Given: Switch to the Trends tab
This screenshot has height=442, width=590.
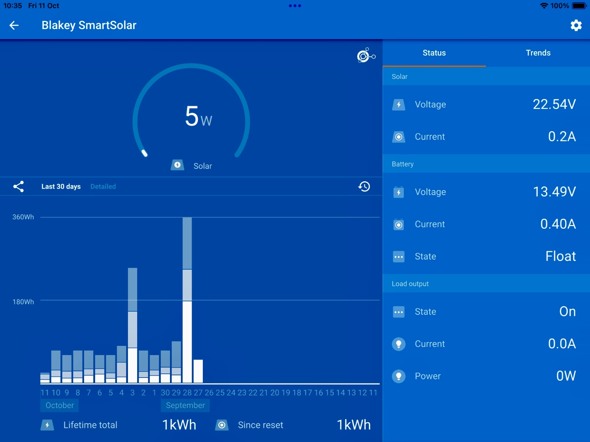Looking at the screenshot, I should tap(538, 53).
